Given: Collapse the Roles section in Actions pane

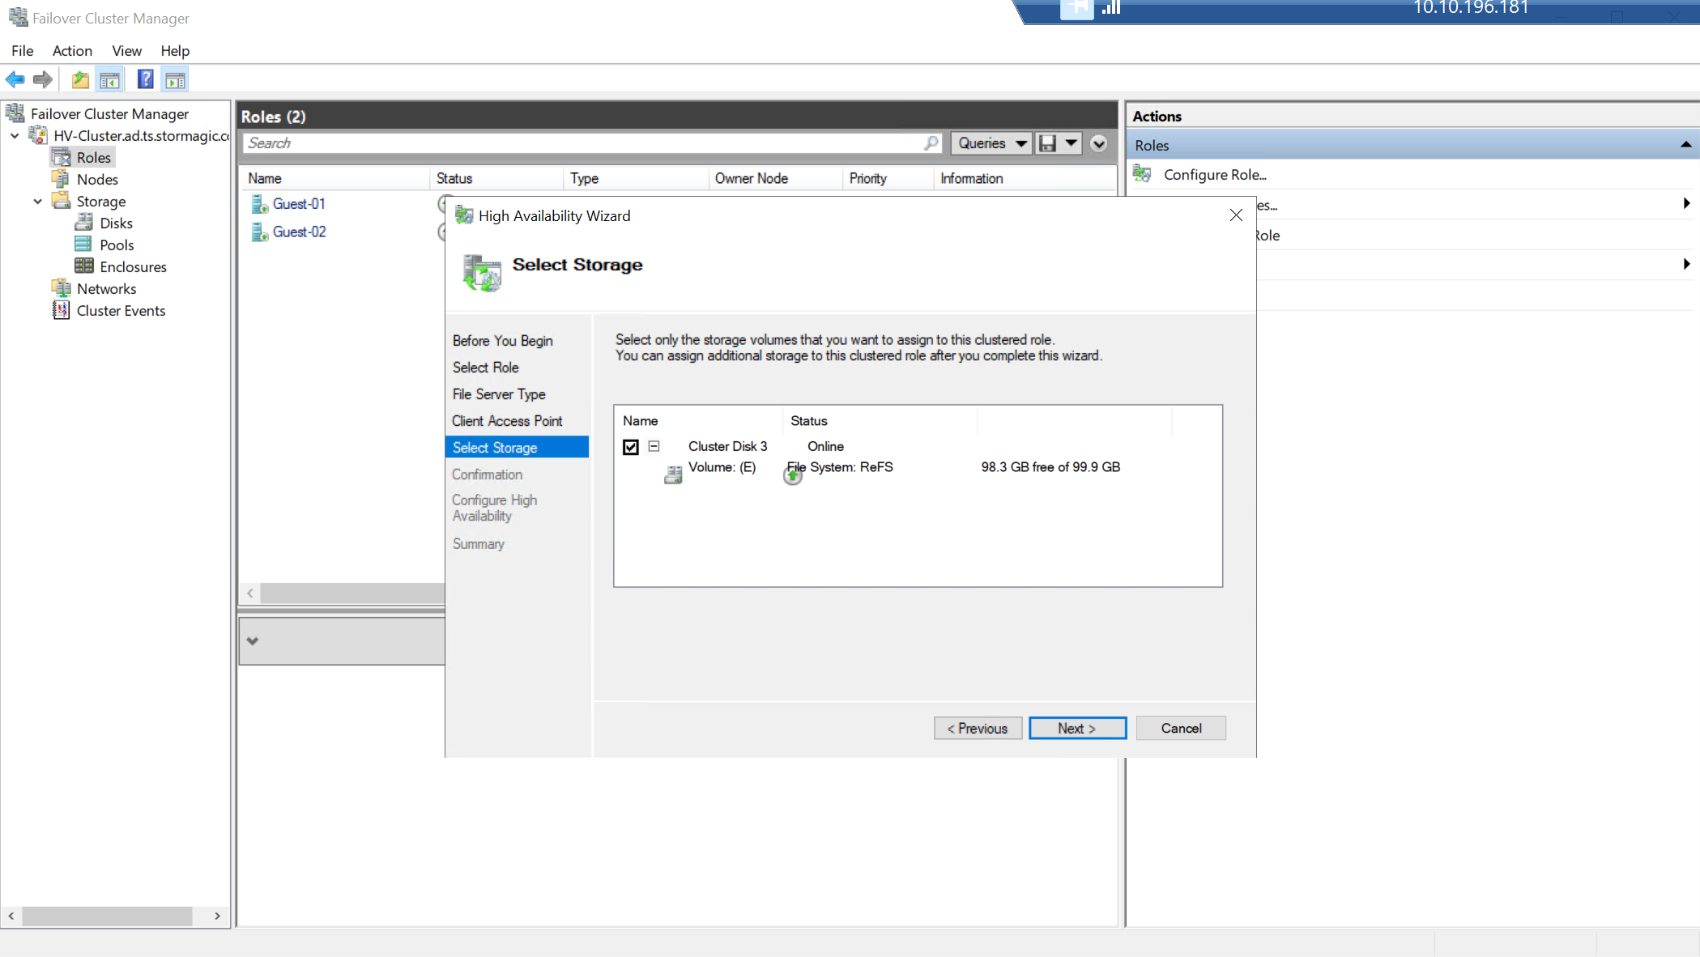Looking at the screenshot, I should click(x=1685, y=145).
